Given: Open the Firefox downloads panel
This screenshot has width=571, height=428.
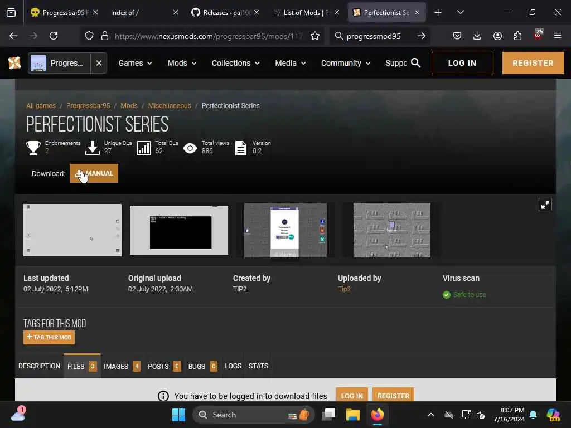Looking at the screenshot, I should (x=477, y=36).
